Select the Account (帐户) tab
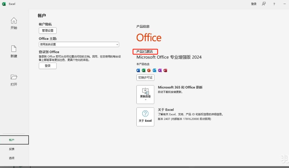 (14, 140)
